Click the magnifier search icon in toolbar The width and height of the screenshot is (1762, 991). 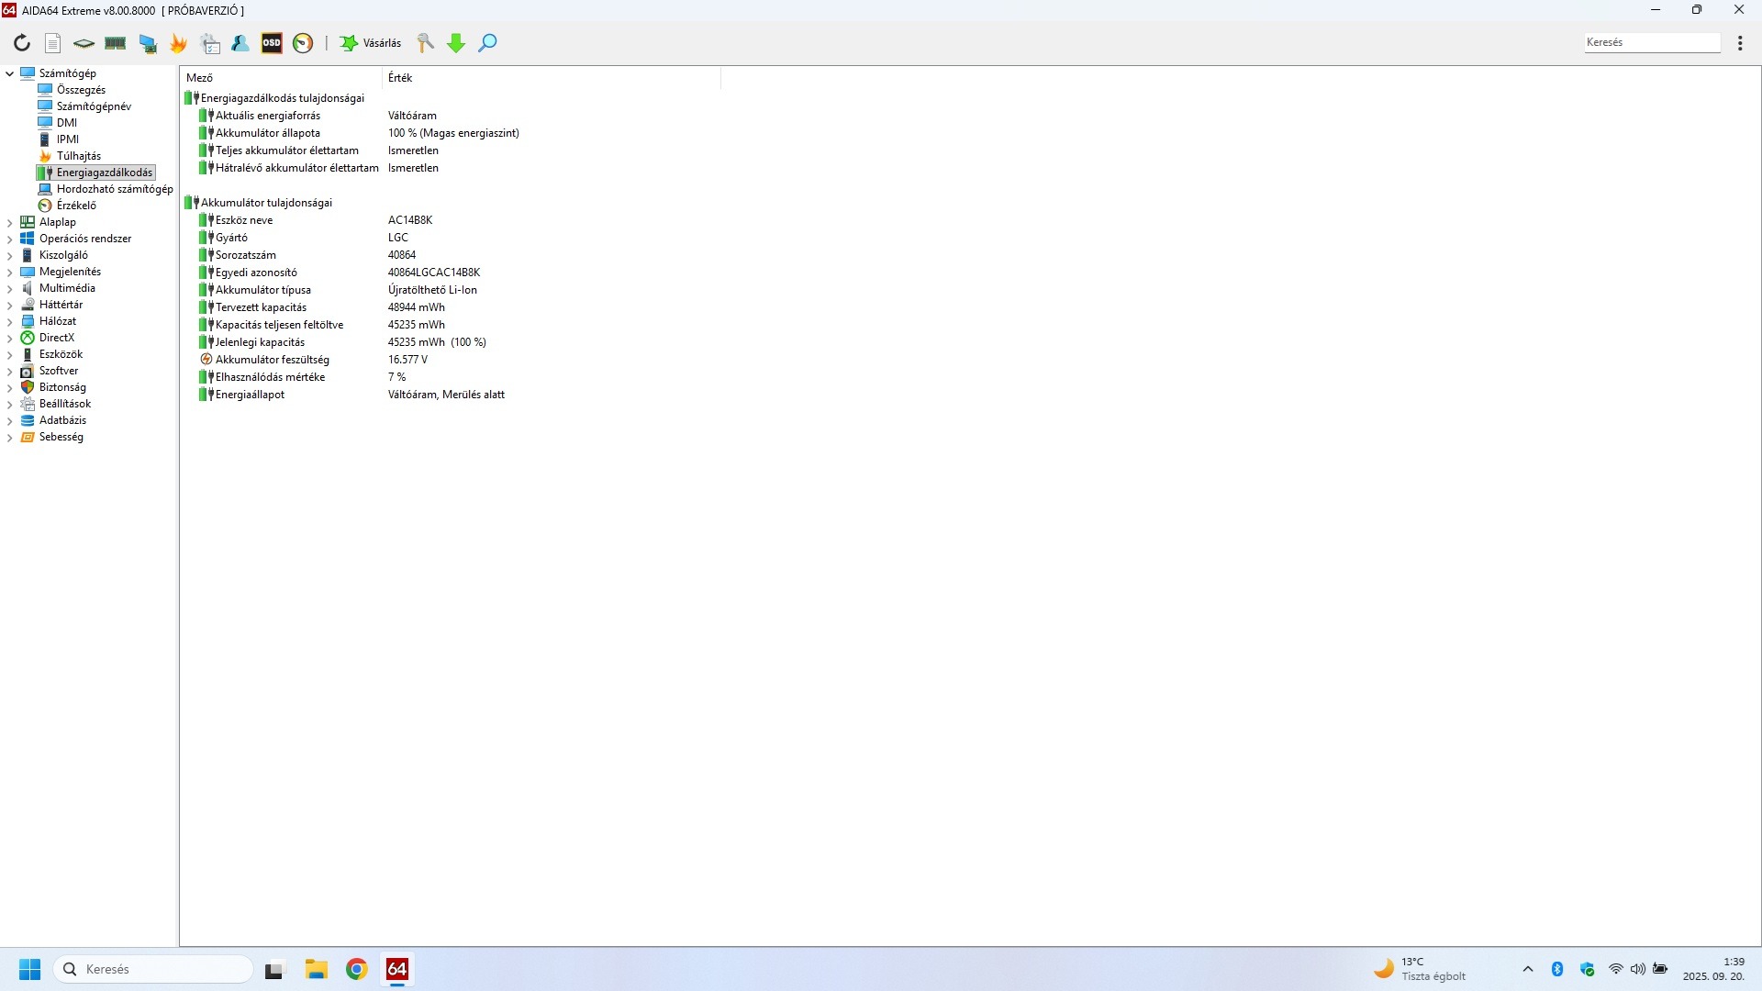488,43
